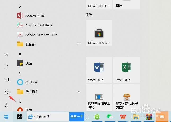The width and height of the screenshot is (171, 122).
Task: Click the Power button icon
Action: point(7,105)
